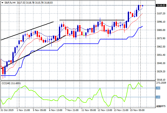Click the 3073.90 price axis label

click(161, 38)
